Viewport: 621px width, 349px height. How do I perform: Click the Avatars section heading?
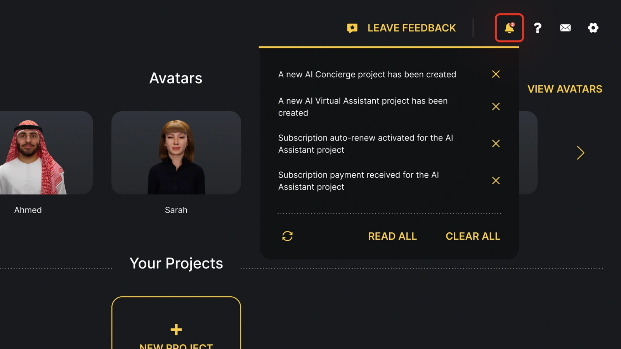coord(176,78)
